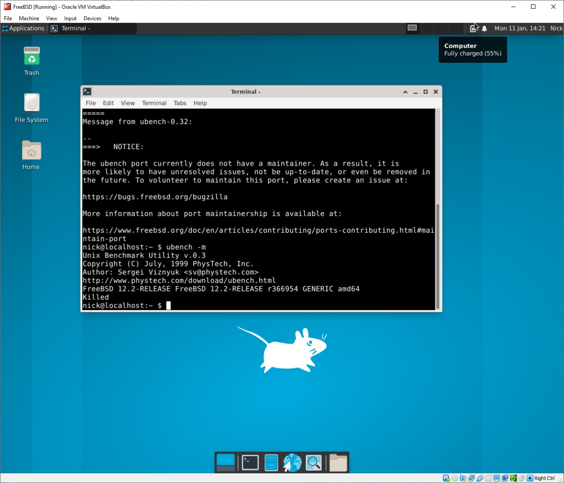564x483 pixels.
Task: Open the Terminal File menu
Action: 91,103
